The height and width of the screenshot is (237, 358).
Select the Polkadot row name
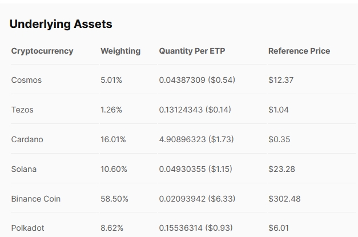point(28,228)
